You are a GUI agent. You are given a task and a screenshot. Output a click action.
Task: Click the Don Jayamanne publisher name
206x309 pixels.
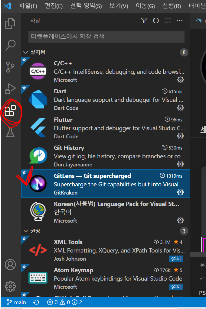[73, 165]
